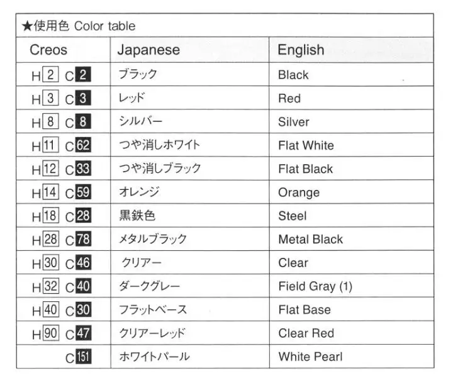453x388 pixels.
Task: Click the H12 outlined code box
Action: [x=50, y=169]
